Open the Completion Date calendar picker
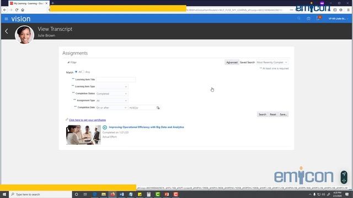Image resolution: width=353 pixels, height=198 pixels. point(158,108)
